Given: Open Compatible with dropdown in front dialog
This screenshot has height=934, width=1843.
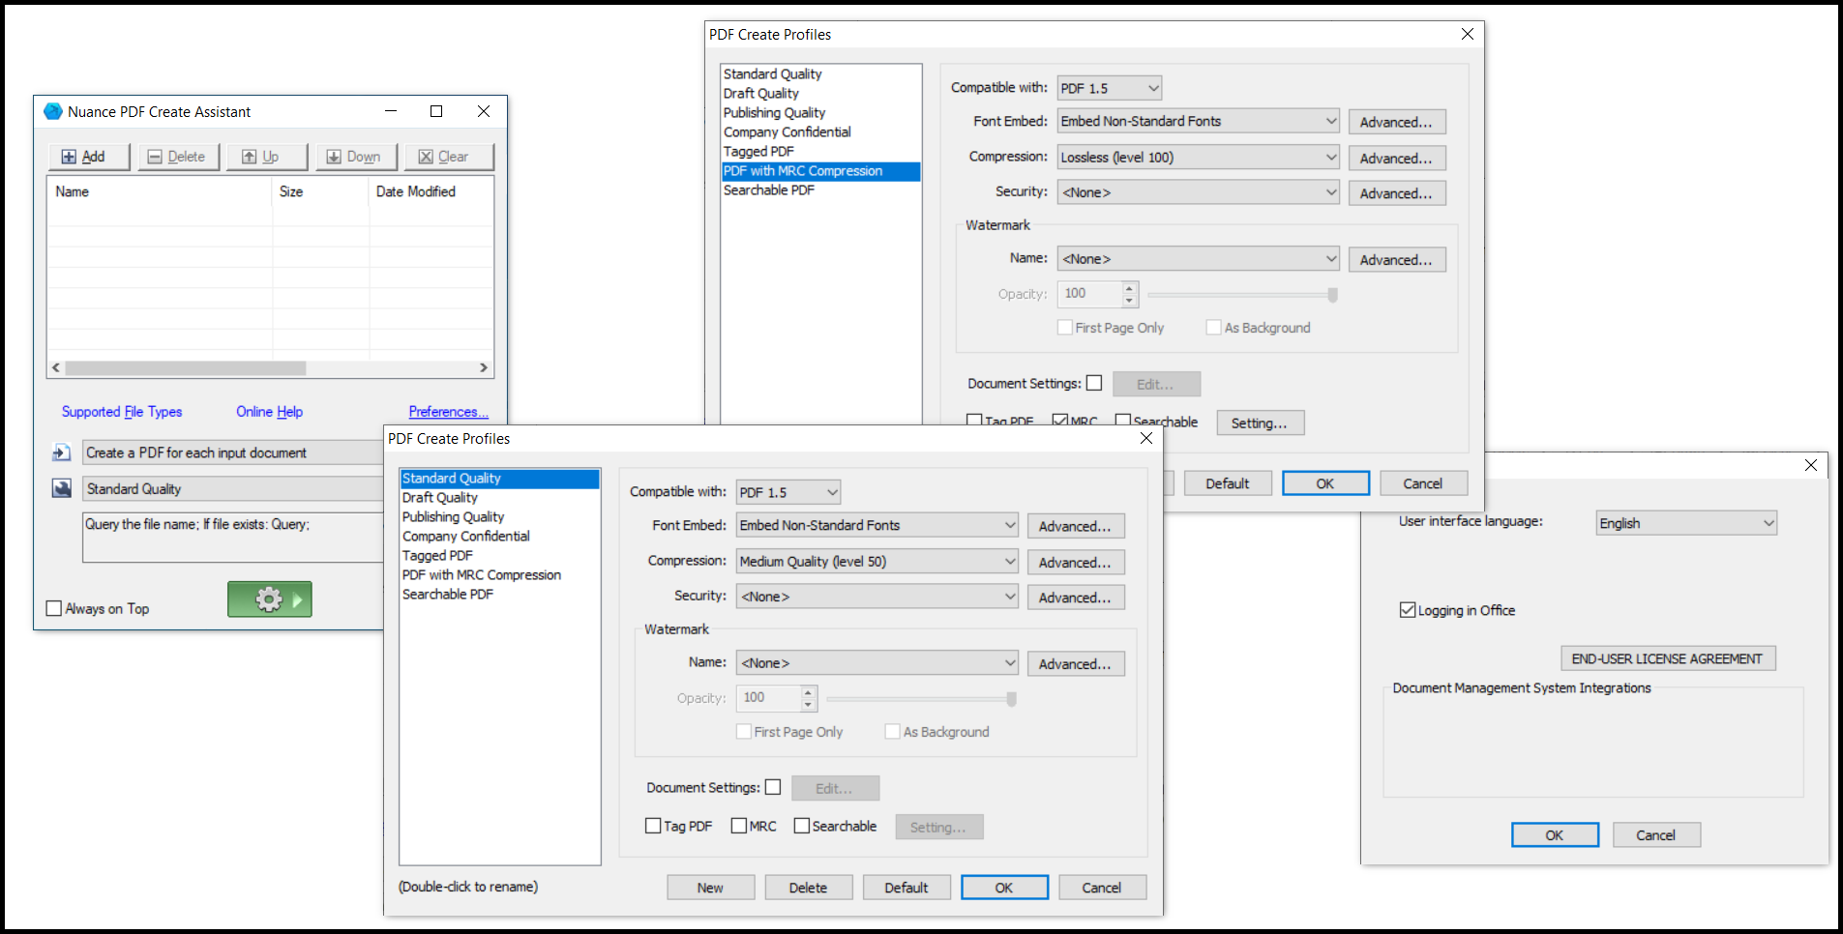Looking at the screenshot, I should pyautogui.click(x=788, y=492).
